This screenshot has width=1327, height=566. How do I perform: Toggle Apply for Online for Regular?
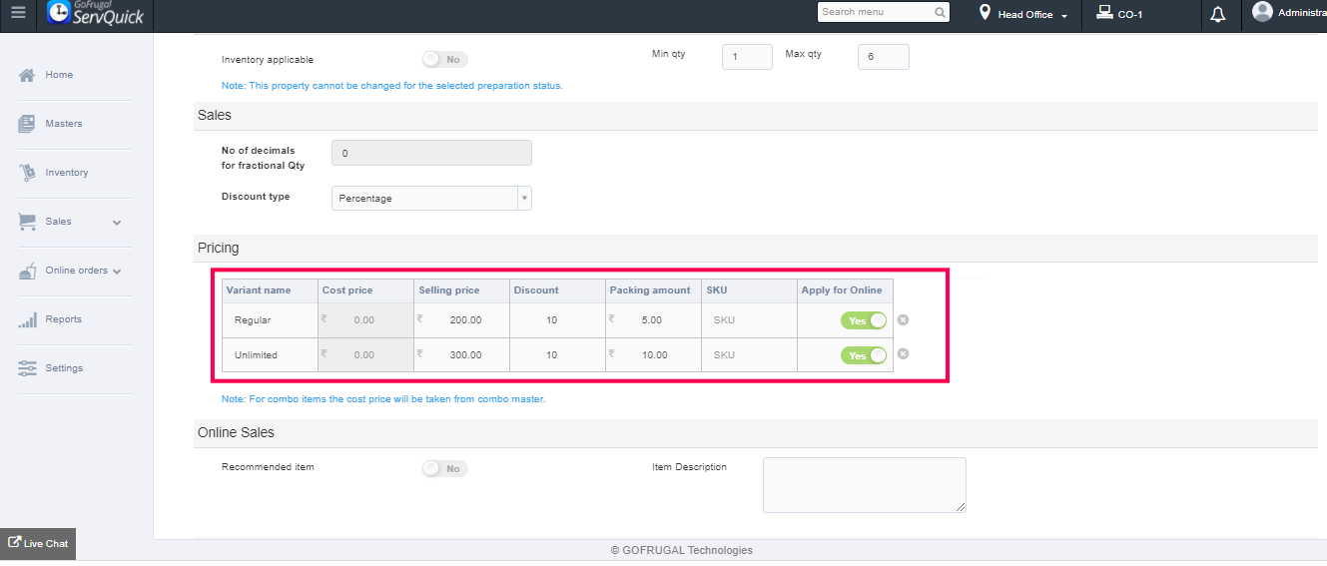tap(864, 320)
